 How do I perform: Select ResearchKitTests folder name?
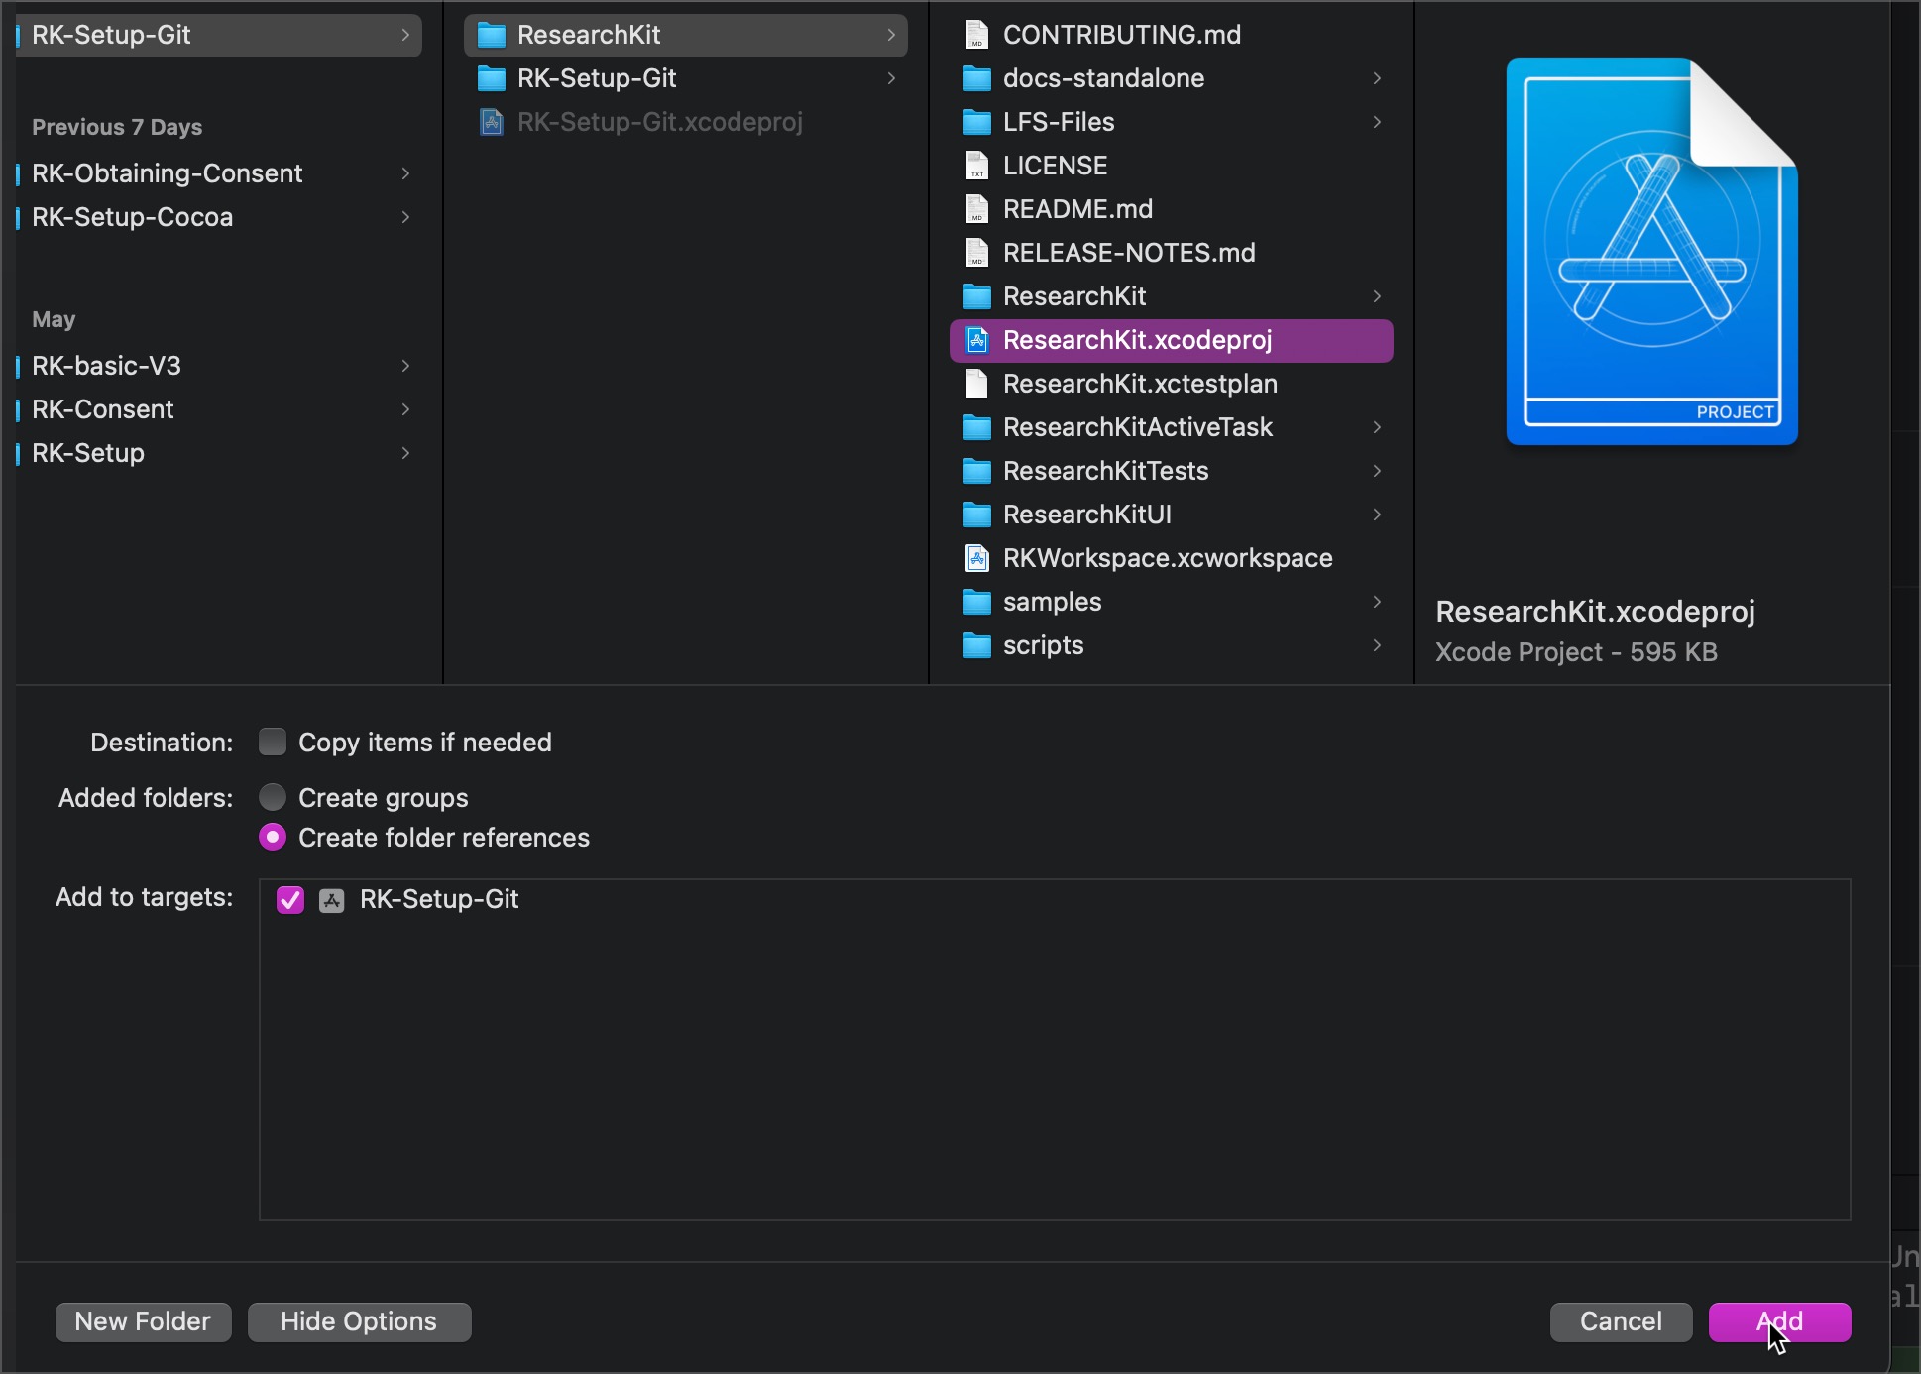[1105, 471]
